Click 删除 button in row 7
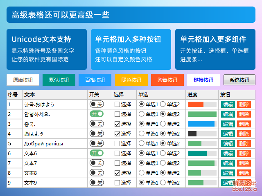Screen dimensions: 262x196 click(244, 163)
